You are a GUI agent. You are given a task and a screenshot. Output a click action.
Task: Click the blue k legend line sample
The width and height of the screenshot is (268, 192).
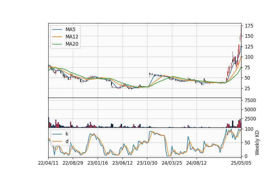tap(57, 134)
